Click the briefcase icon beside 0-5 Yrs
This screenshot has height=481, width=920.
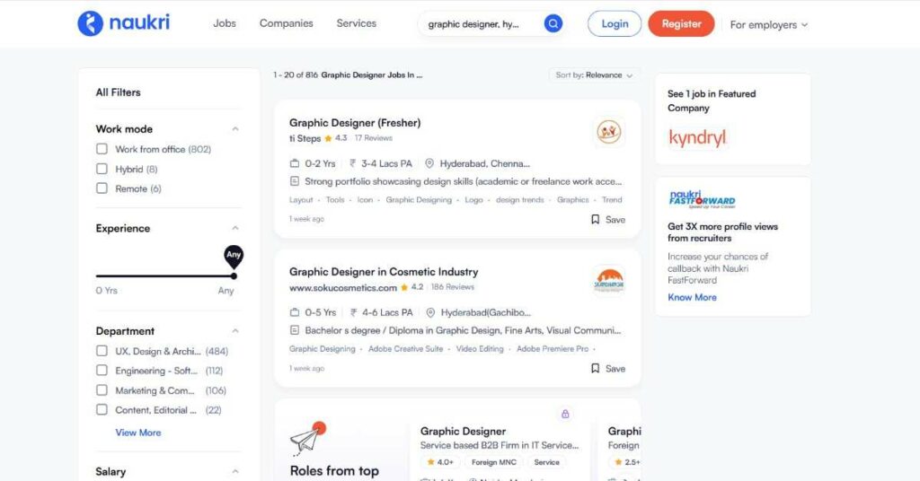coord(295,312)
